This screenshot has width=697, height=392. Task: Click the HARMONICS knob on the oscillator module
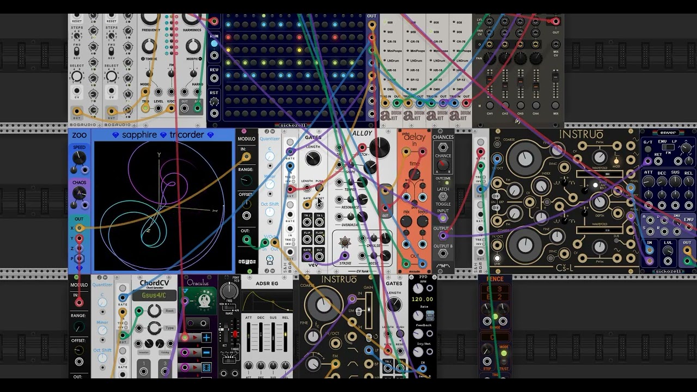click(192, 17)
